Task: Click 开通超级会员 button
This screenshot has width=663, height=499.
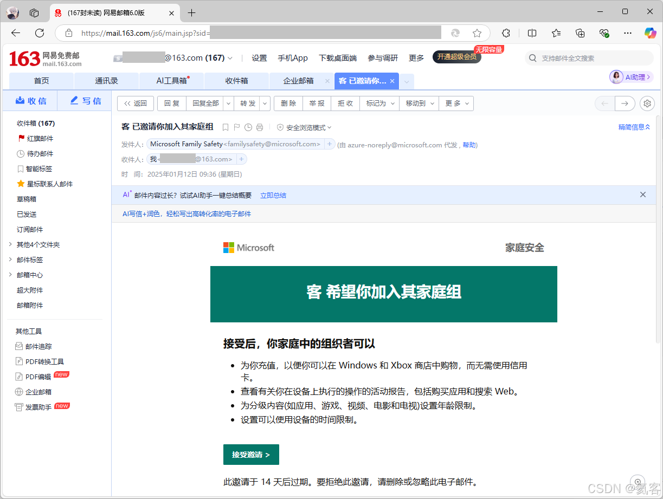Action: (457, 57)
